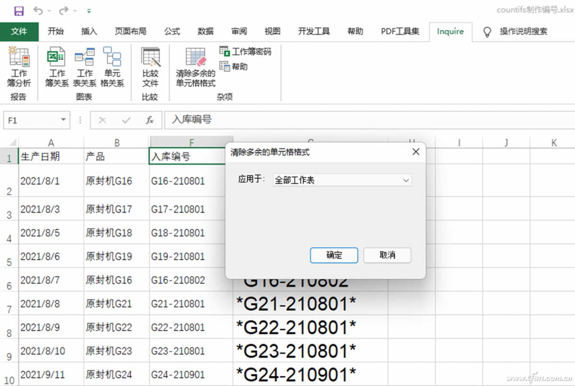Click the 工作表关系 (Worksheet Relationship) icon
Viewport: 575px width, 386px height.
pos(85,67)
